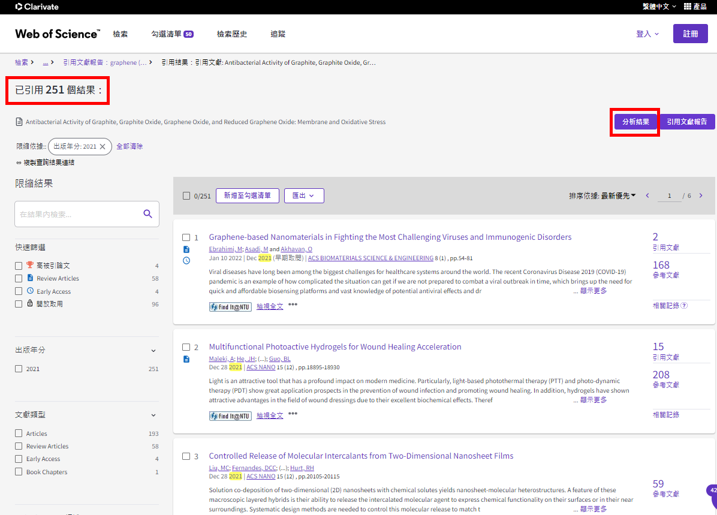Click the Find It@NTU button for result 2
Image resolution: width=717 pixels, height=515 pixels.
pos(230,416)
